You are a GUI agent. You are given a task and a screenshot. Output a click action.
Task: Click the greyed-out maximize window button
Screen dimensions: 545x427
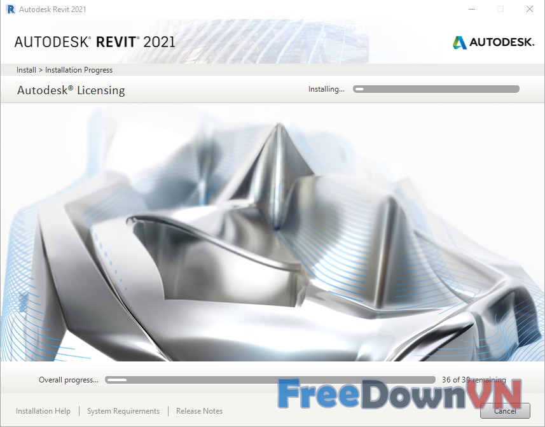tap(500, 9)
